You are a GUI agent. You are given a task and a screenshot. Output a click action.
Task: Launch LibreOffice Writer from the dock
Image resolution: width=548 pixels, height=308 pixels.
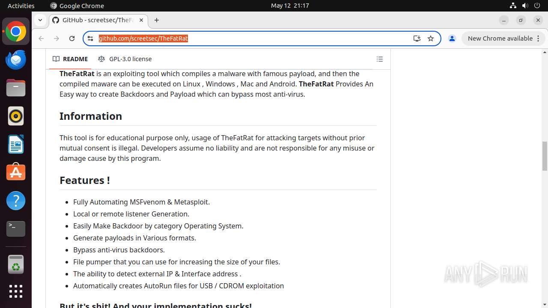[x=16, y=145]
